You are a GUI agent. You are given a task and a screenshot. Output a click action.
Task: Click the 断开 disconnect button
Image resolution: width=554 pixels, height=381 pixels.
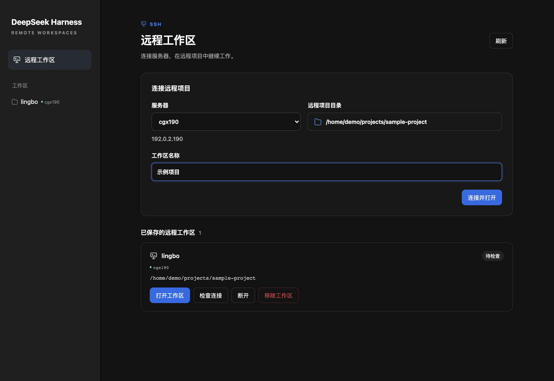click(x=243, y=296)
